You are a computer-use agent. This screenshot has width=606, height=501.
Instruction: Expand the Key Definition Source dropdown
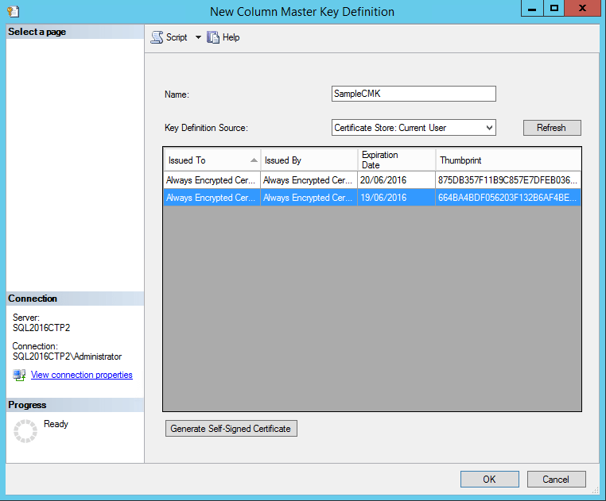[x=488, y=127]
